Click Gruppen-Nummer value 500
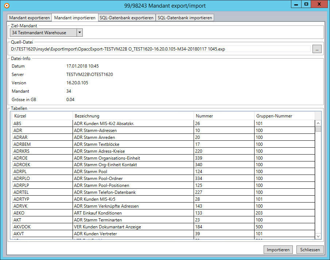This screenshot has width=330, height=260. [259, 227]
